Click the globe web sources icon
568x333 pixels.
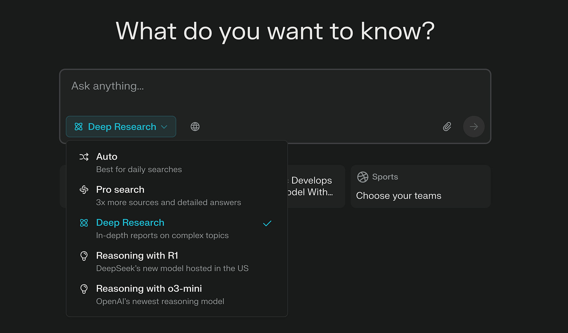[195, 127]
